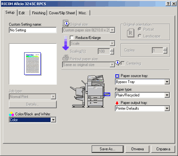Click the blue Paper source tray square icon

coord(117,76)
